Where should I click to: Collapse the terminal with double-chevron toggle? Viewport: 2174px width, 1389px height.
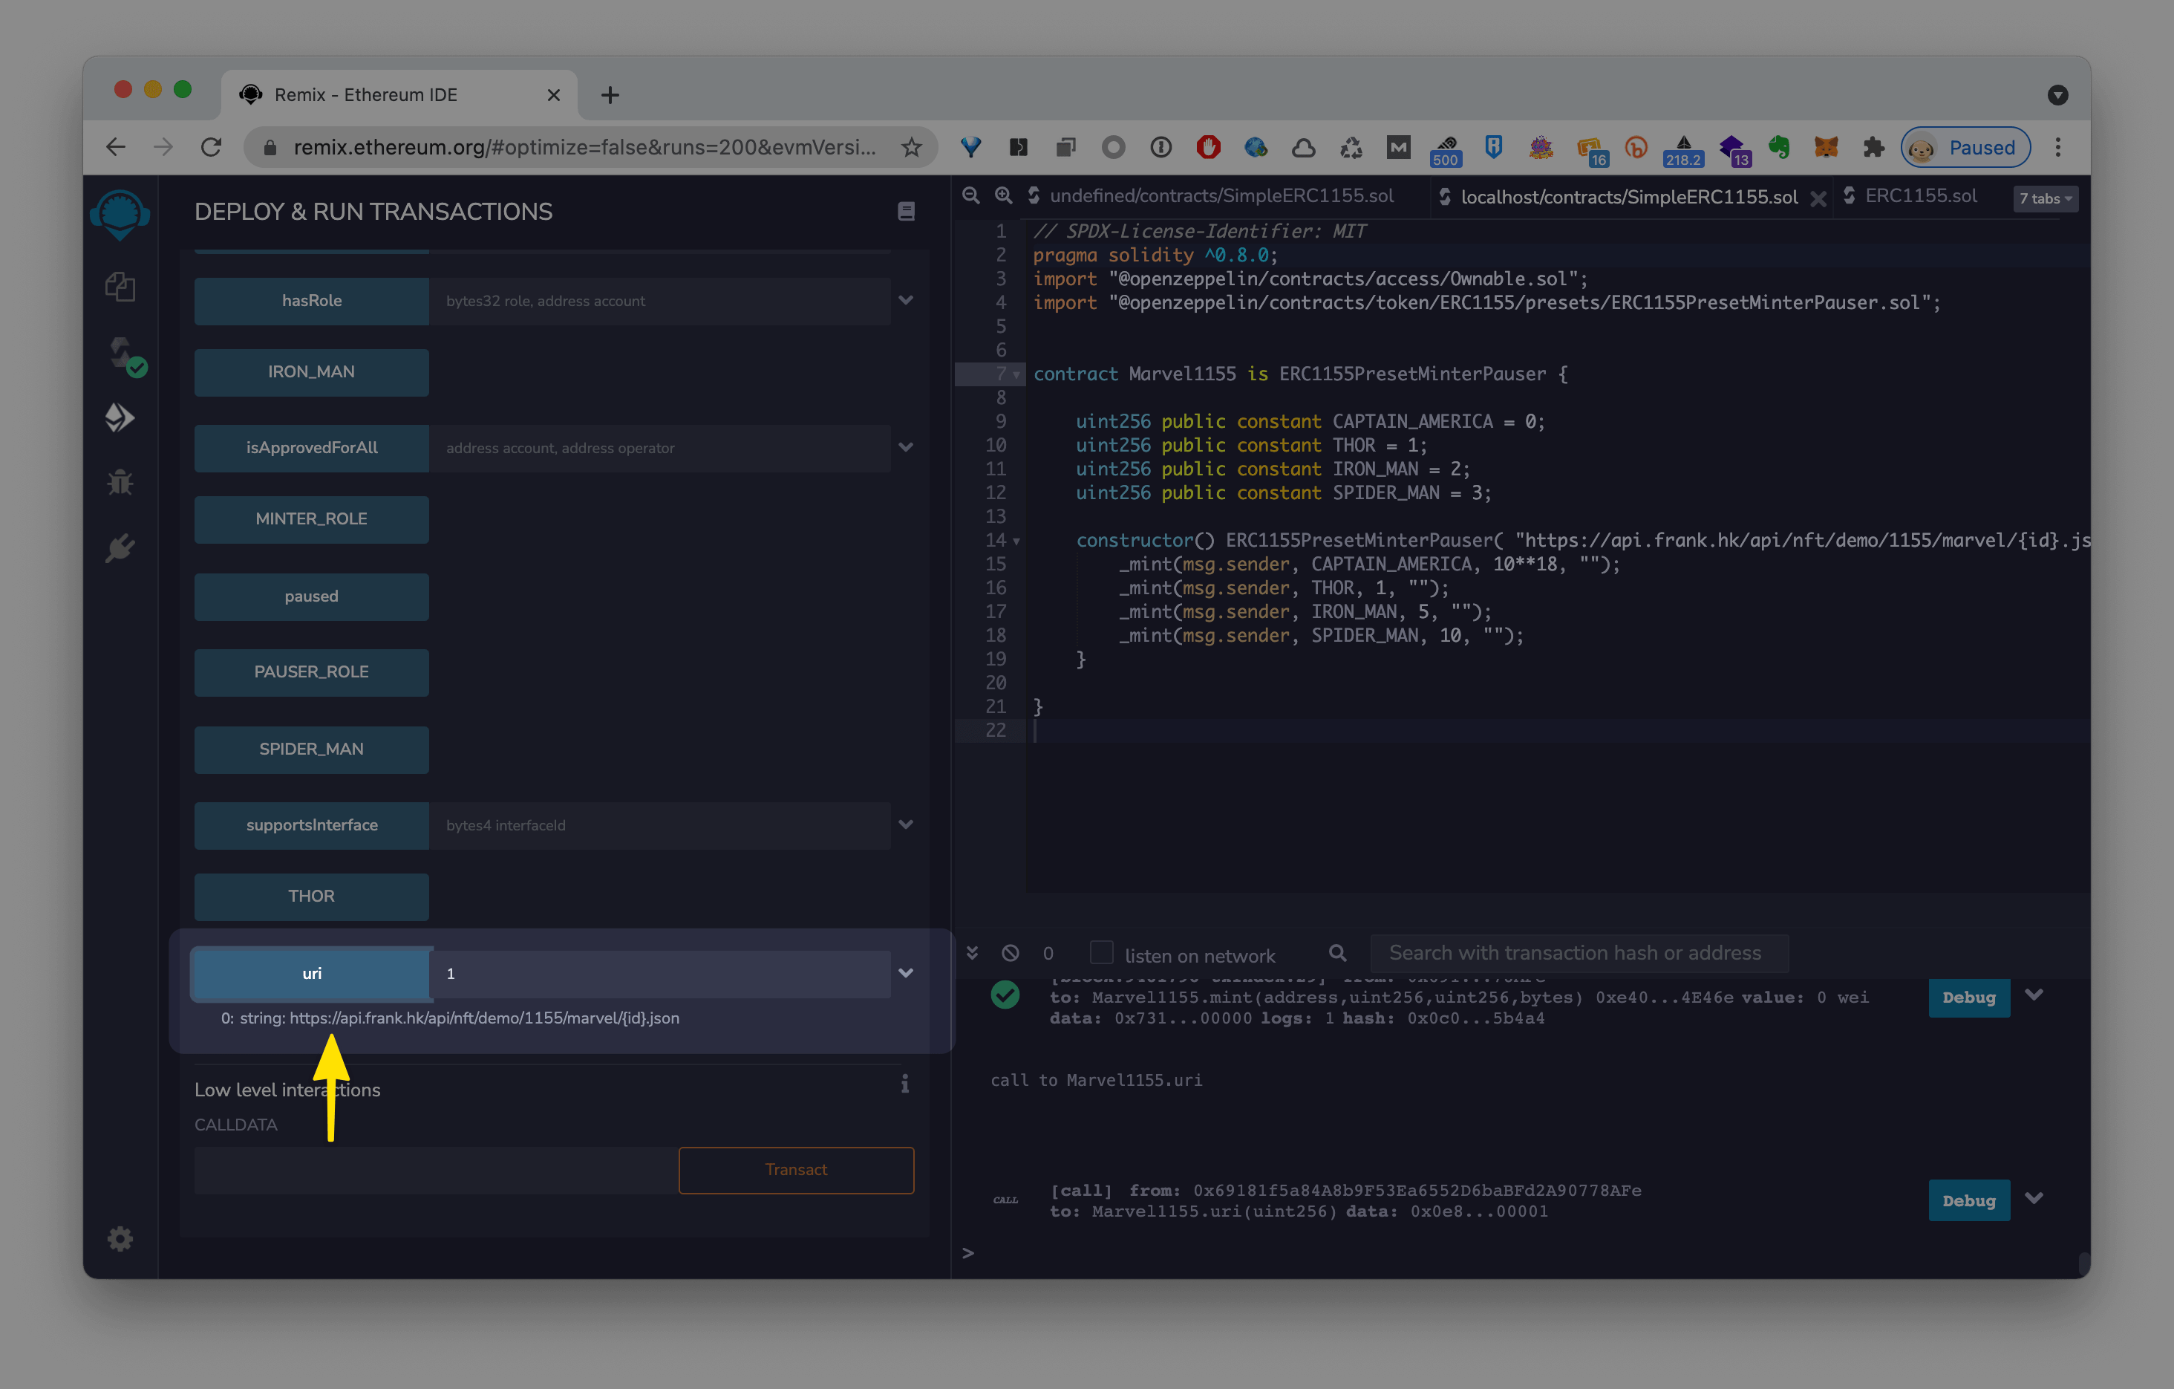(x=973, y=953)
